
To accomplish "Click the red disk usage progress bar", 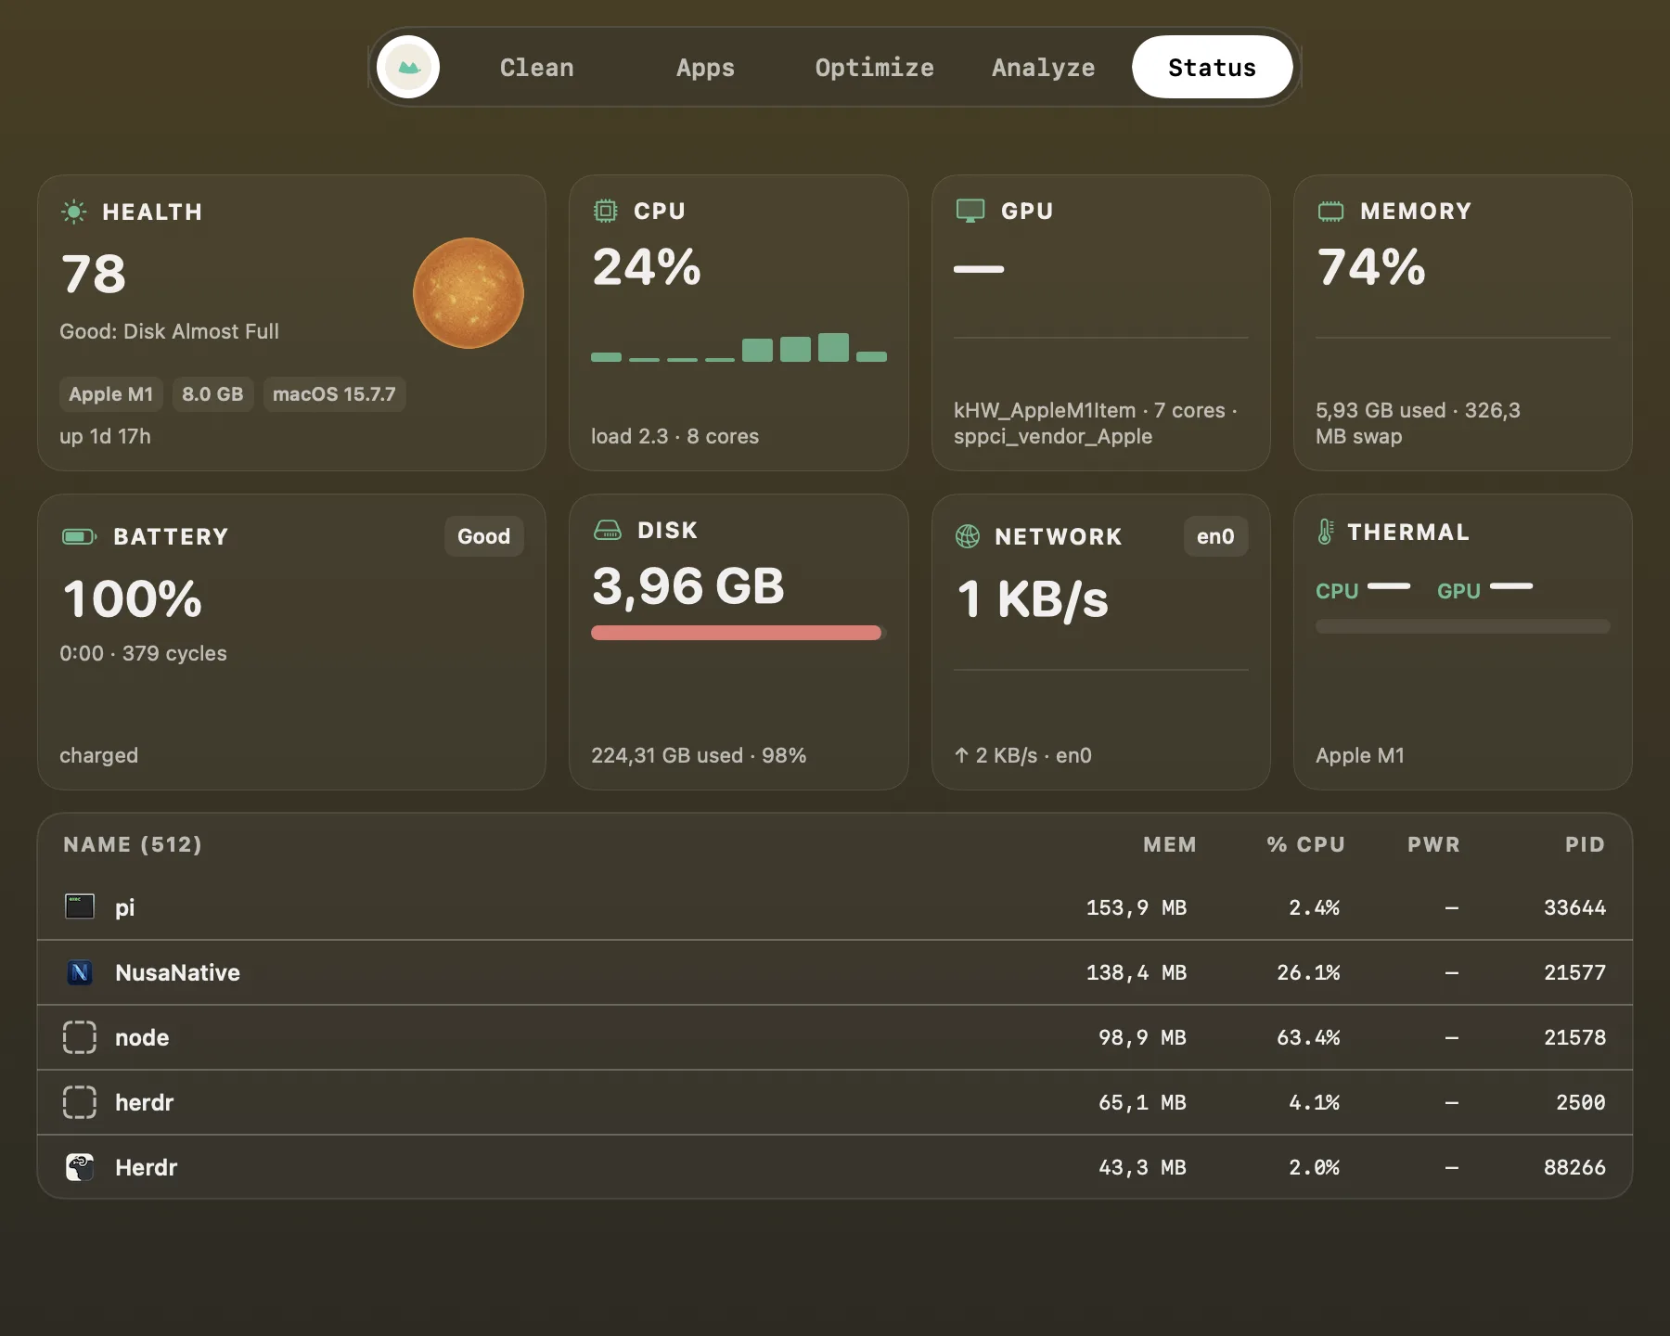I will tap(737, 633).
